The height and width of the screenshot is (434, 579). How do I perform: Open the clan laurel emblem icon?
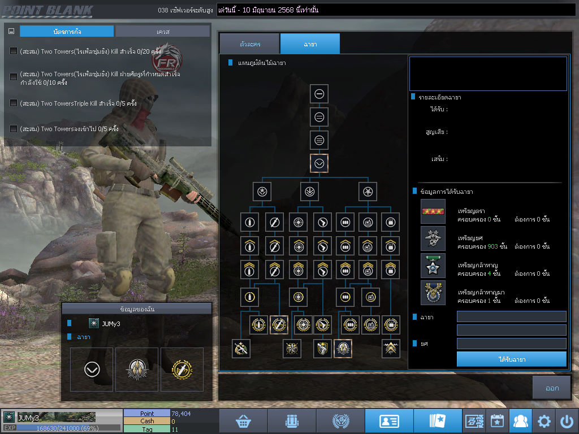[340, 421]
